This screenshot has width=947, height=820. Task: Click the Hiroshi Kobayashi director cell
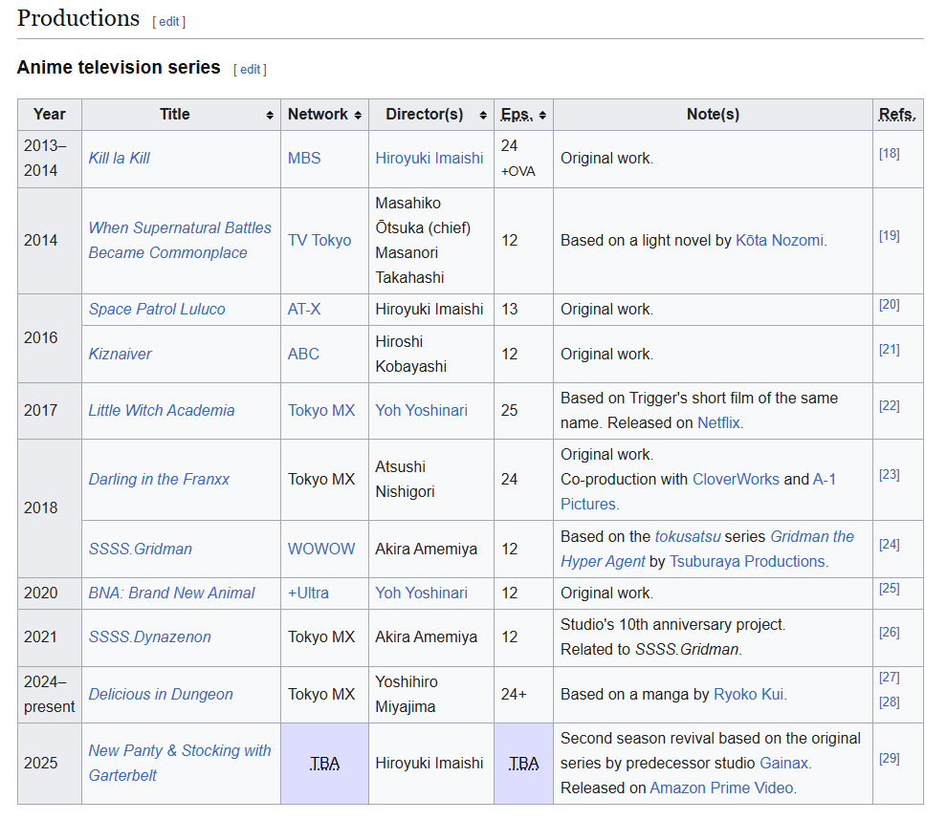click(x=431, y=355)
